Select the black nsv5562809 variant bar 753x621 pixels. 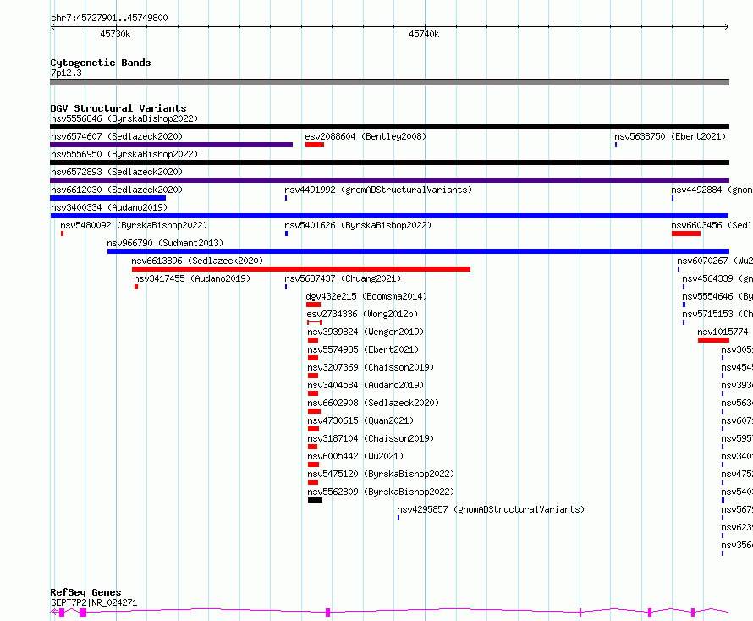tap(315, 500)
